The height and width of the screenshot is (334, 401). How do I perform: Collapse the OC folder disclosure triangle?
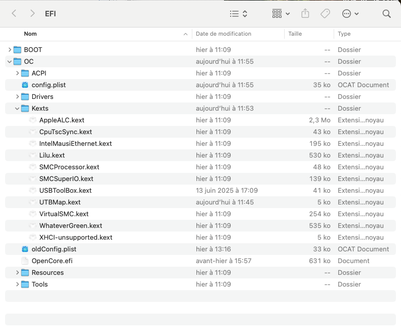(10, 62)
